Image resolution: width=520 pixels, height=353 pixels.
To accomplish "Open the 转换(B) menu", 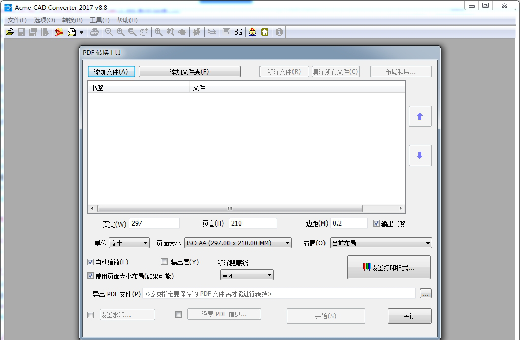I will tap(72, 20).
